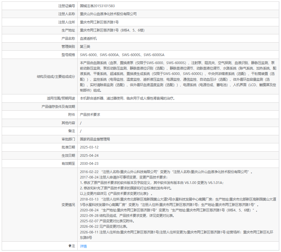Select the line 以上变更内容详见《产品技术要求变更对比表》
281x252 pixels.
(x=116, y=194)
